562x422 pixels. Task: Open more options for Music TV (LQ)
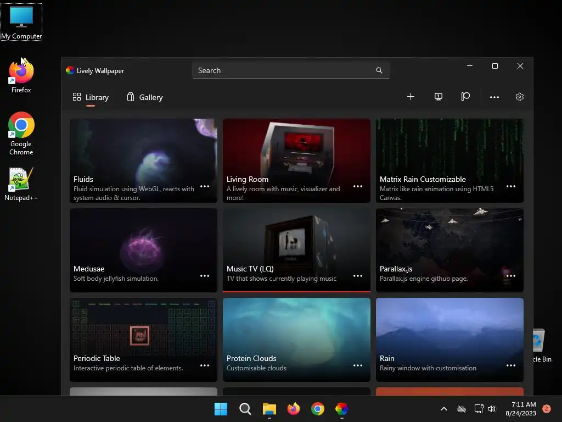click(358, 276)
